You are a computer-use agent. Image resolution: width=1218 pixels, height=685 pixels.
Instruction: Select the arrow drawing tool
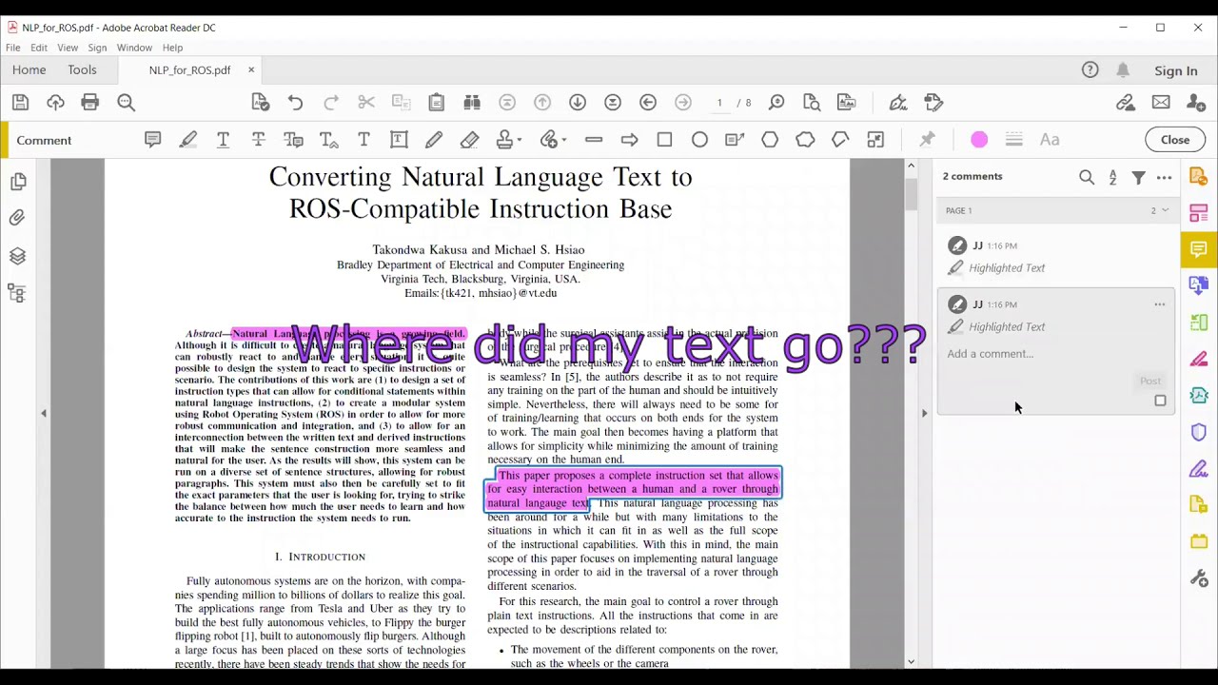629,140
